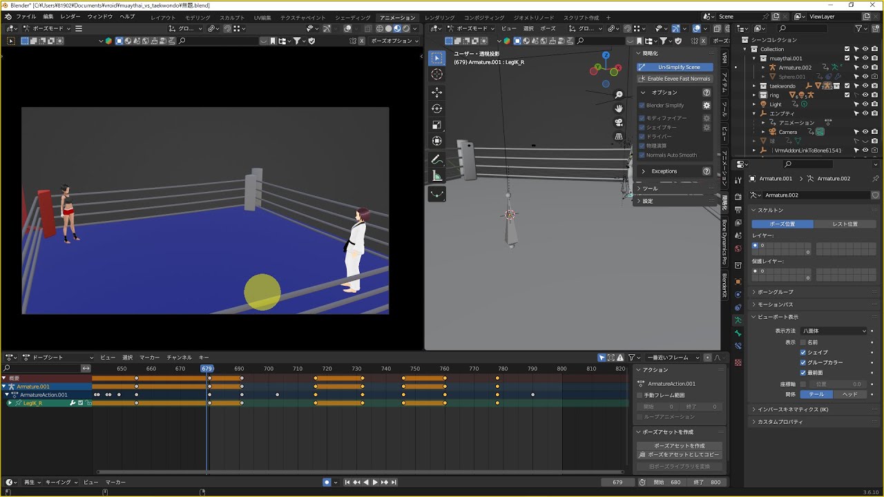The image size is (884, 497).
Task: Open the レンダー menu
Action: click(x=70, y=17)
